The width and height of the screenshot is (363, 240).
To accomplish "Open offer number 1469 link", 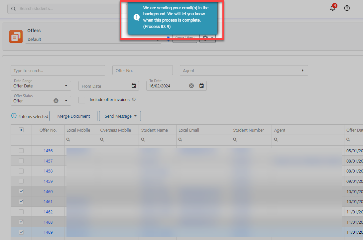I will point(48,232).
